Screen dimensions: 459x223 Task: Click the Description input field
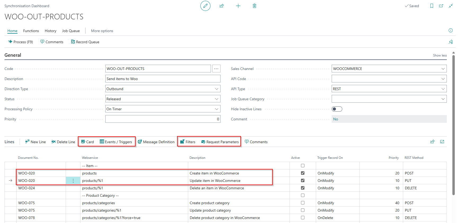(163, 79)
